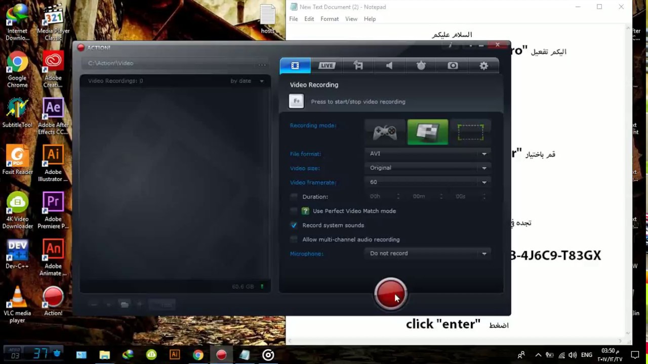Click the Perfect Video Match help icon
Image resolution: width=648 pixels, height=364 pixels.
coord(305,211)
